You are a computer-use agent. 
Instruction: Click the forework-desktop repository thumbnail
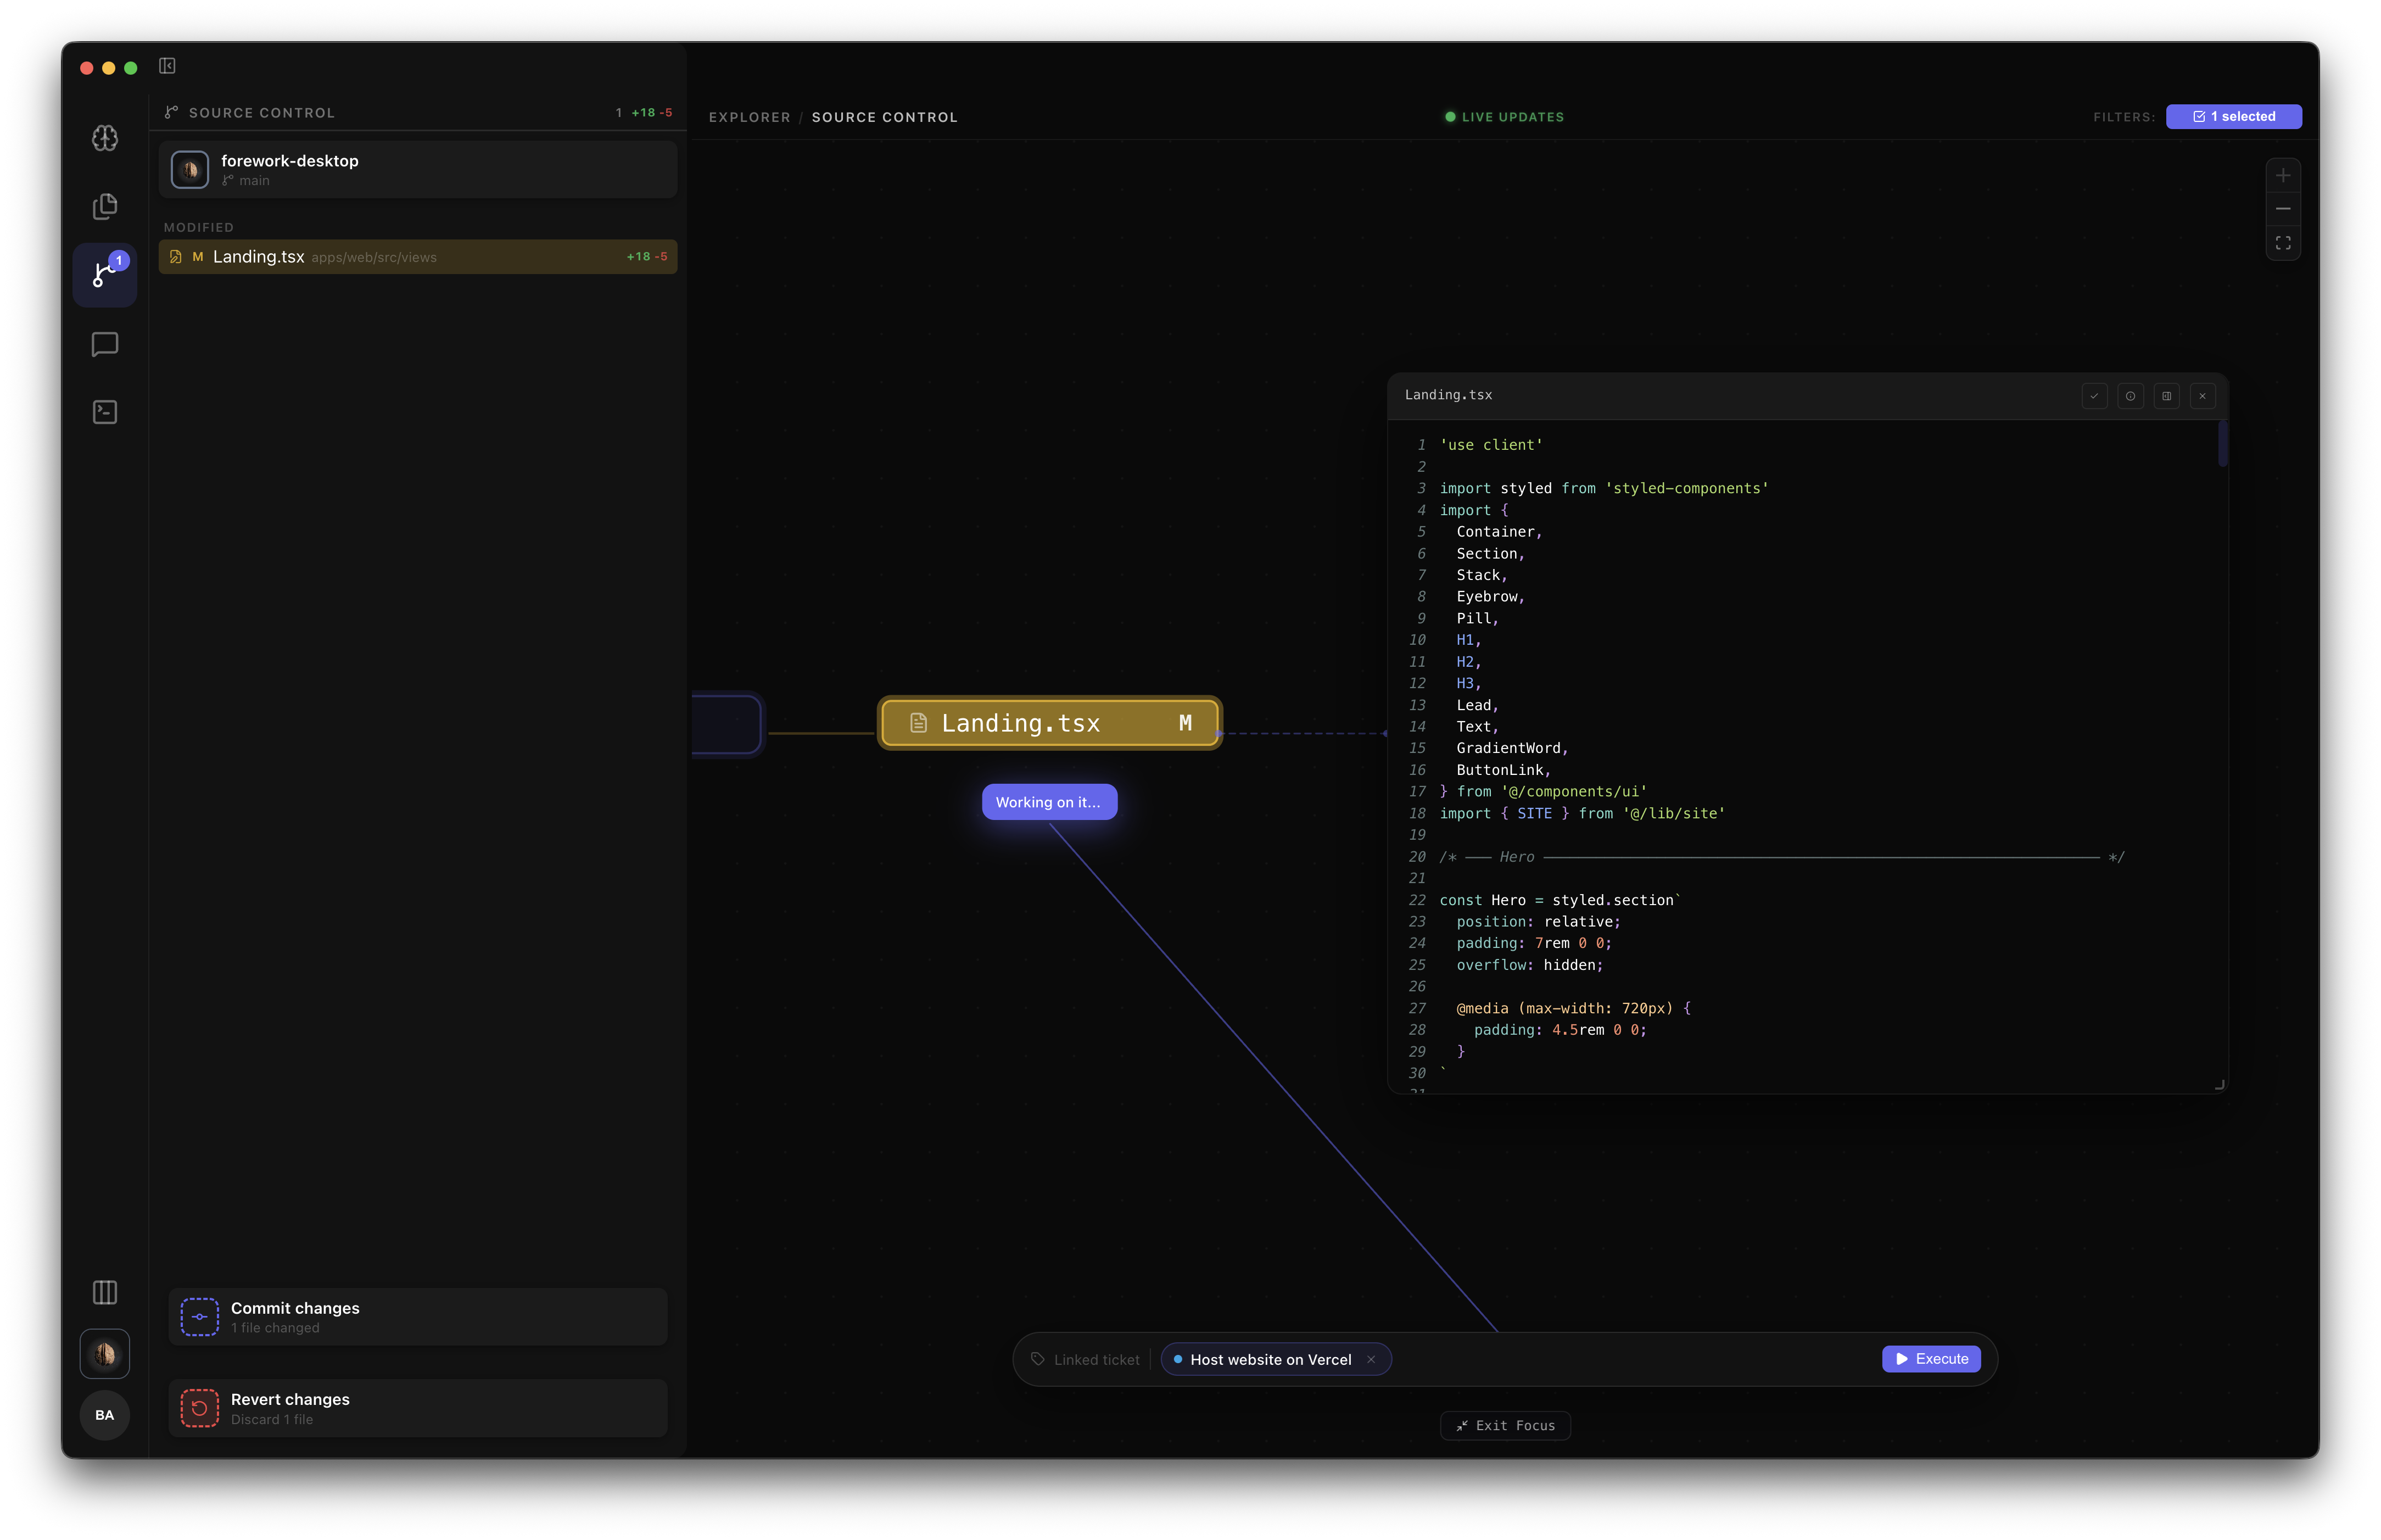[190, 170]
